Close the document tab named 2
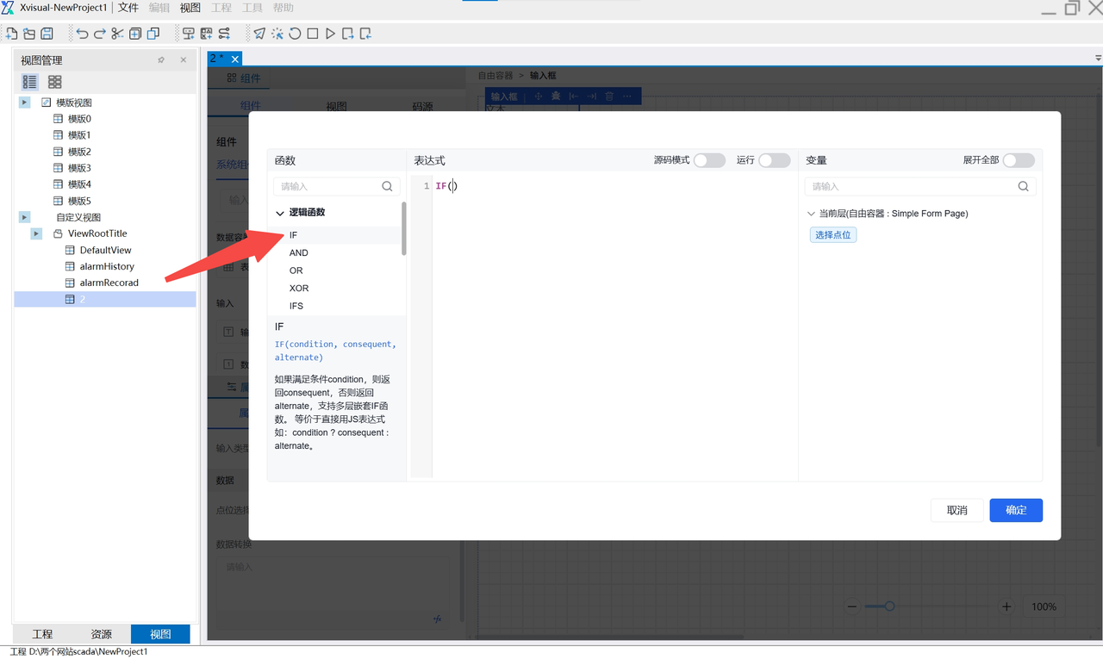Image resolution: width=1103 pixels, height=659 pixels. pos(234,59)
